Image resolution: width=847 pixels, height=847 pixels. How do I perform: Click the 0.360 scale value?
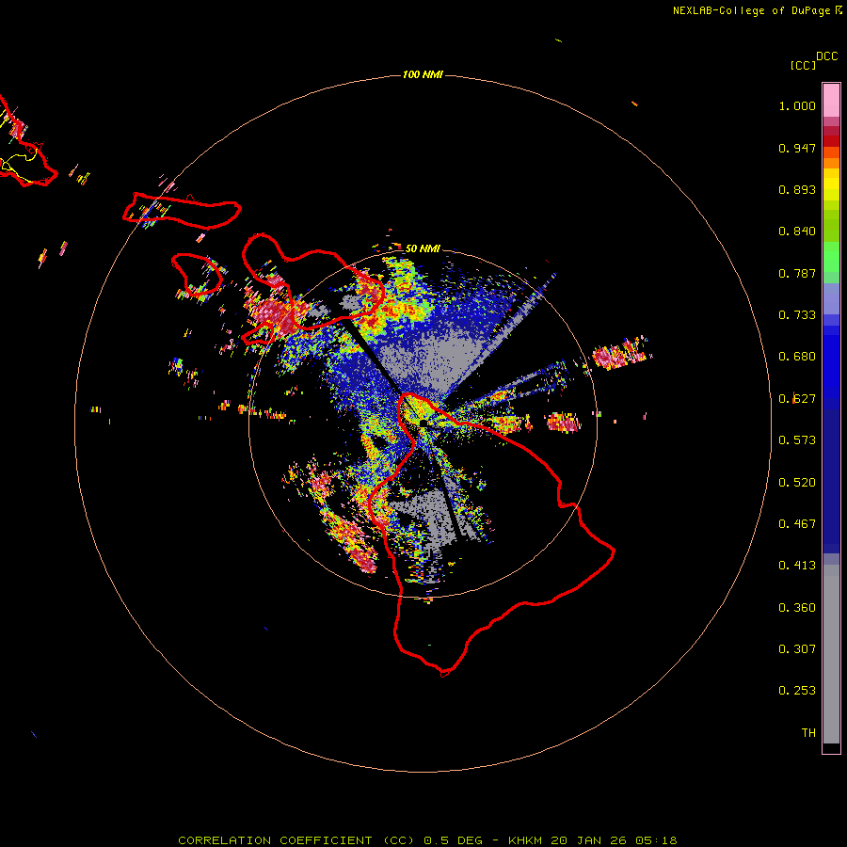(797, 608)
